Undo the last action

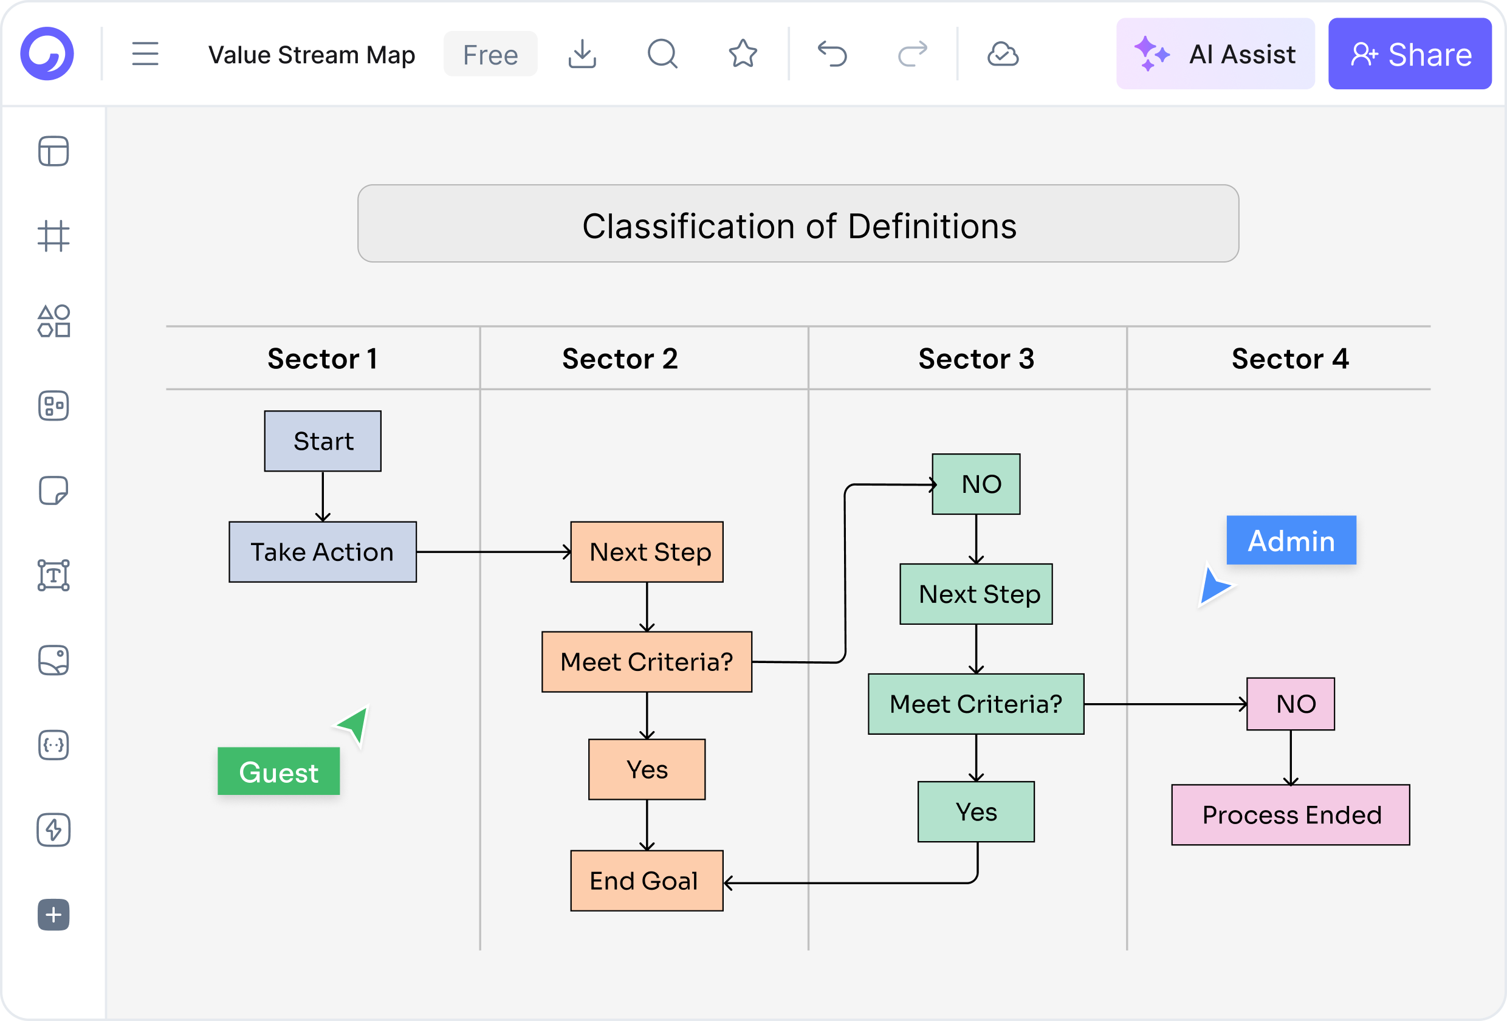click(832, 54)
